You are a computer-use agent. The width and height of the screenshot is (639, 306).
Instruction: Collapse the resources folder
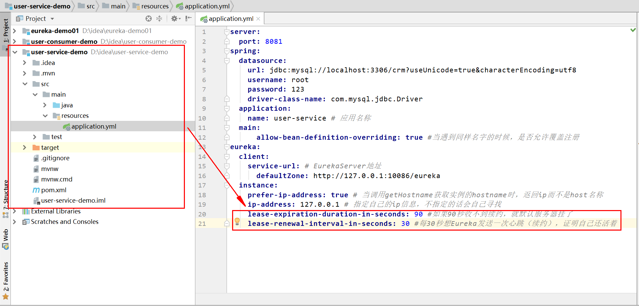tap(45, 116)
